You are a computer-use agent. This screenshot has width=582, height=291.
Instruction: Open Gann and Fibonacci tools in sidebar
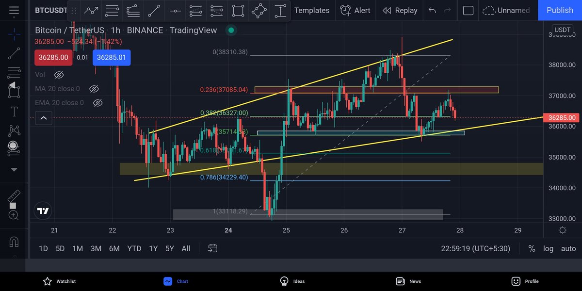tap(14, 73)
